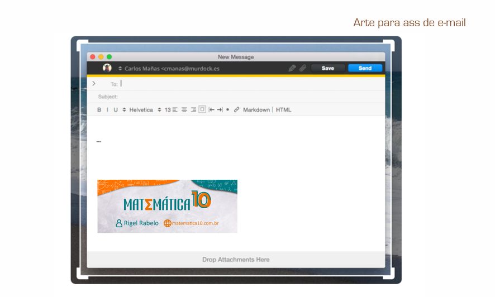Click the sender avatar icon
Image resolution: width=495 pixels, height=297 pixels.
coord(107,68)
